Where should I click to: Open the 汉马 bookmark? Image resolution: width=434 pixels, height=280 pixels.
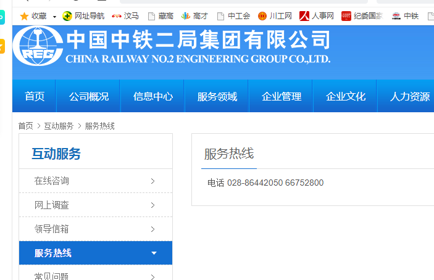pyautogui.click(x=125, y=16)
